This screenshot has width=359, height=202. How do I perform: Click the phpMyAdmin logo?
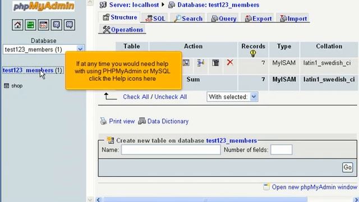tap(44, 6)
